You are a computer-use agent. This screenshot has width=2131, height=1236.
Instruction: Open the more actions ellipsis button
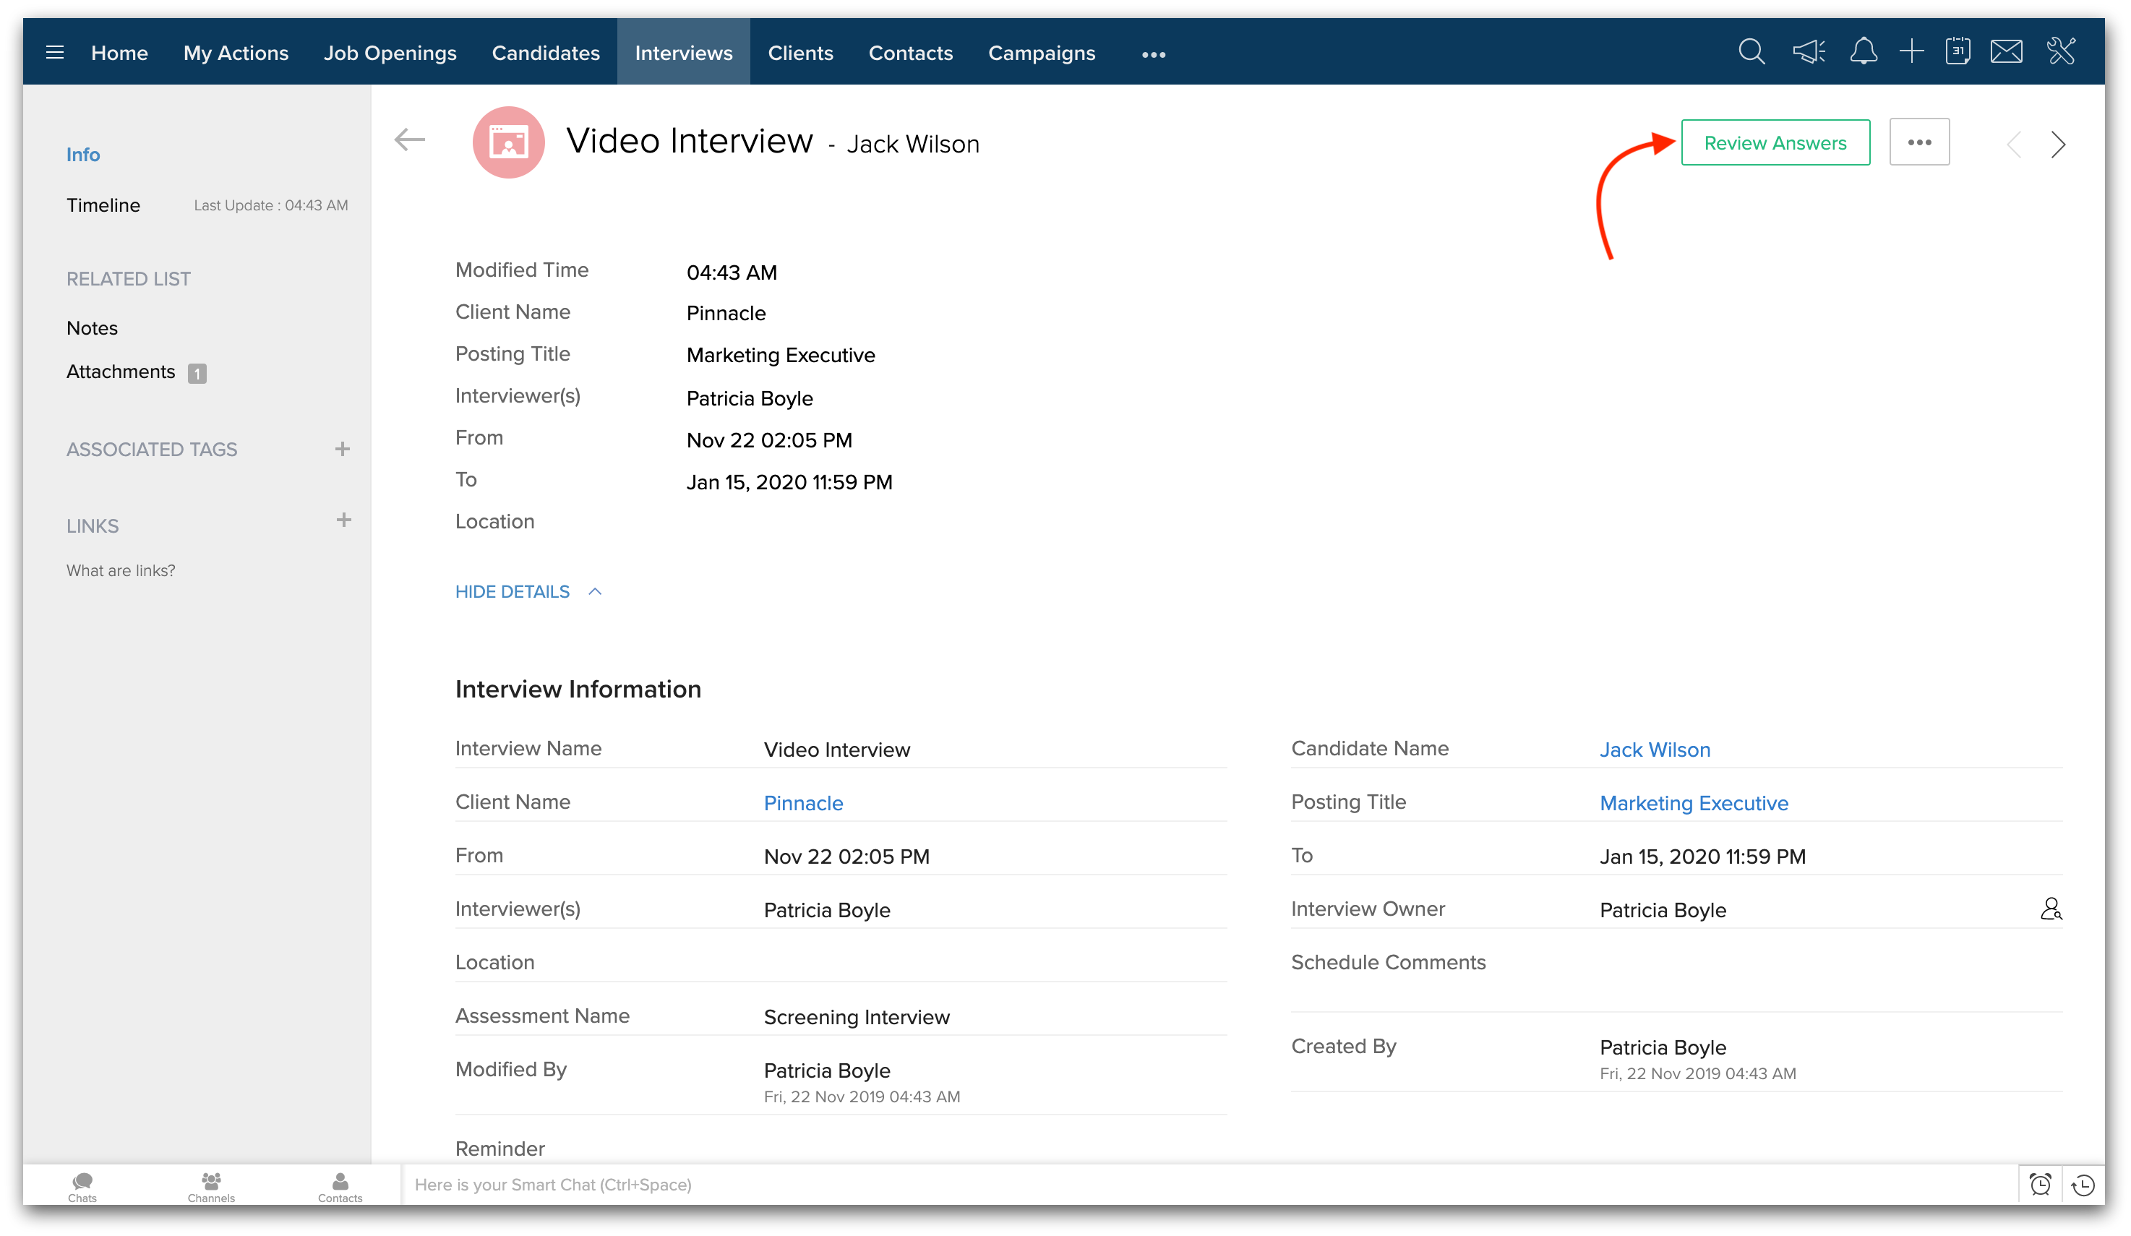[x=1918, y=142]
